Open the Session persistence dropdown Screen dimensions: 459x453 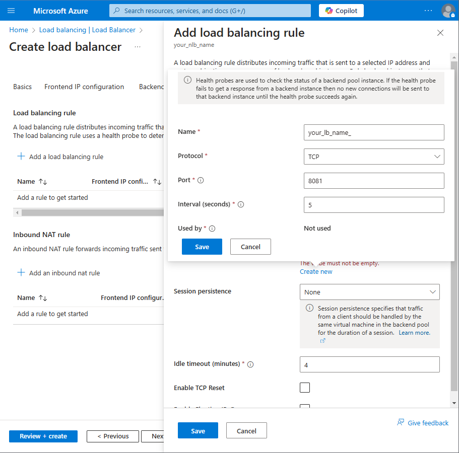(369, 292)
